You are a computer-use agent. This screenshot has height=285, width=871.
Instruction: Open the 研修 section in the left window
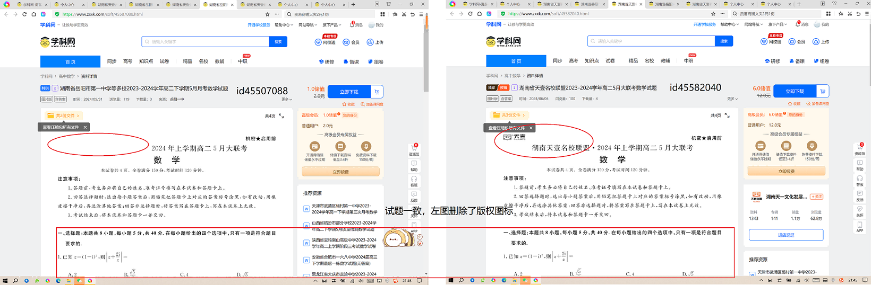point(327,61)
